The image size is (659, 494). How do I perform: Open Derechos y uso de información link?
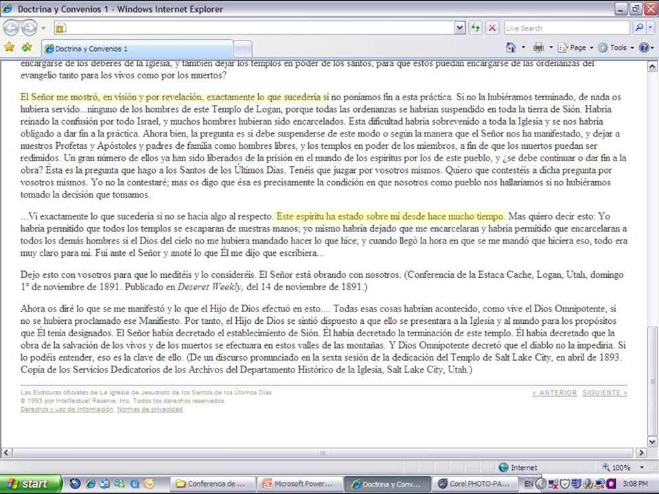pos(67,409)
